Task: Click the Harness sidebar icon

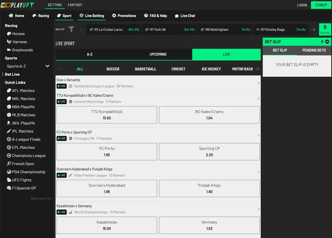Action: point(9,42)
